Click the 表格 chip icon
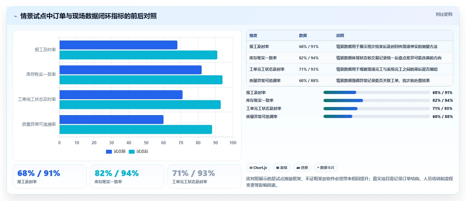 pos(278,168)
